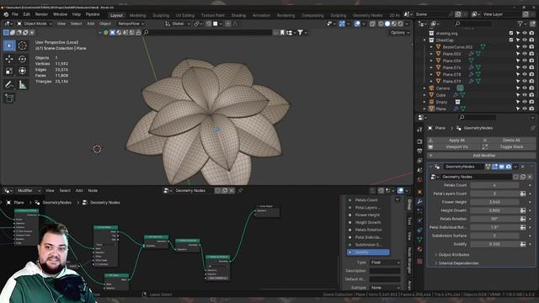Open the Tool properties tab icon

419,130
